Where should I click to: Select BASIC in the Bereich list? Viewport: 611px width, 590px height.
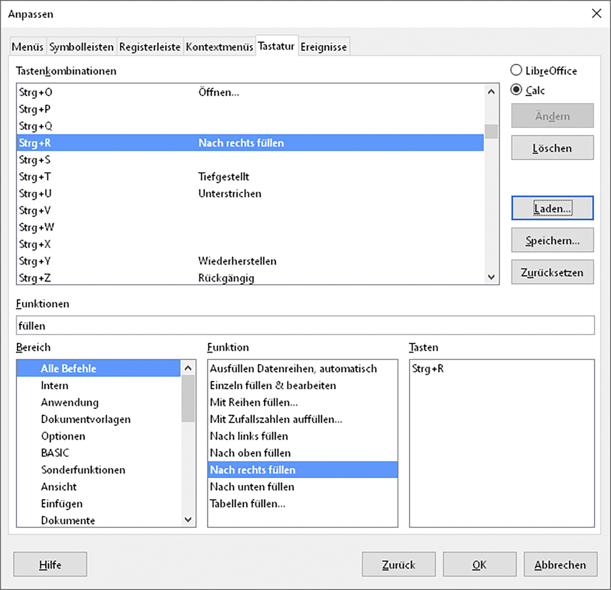(x=99, y=453)
